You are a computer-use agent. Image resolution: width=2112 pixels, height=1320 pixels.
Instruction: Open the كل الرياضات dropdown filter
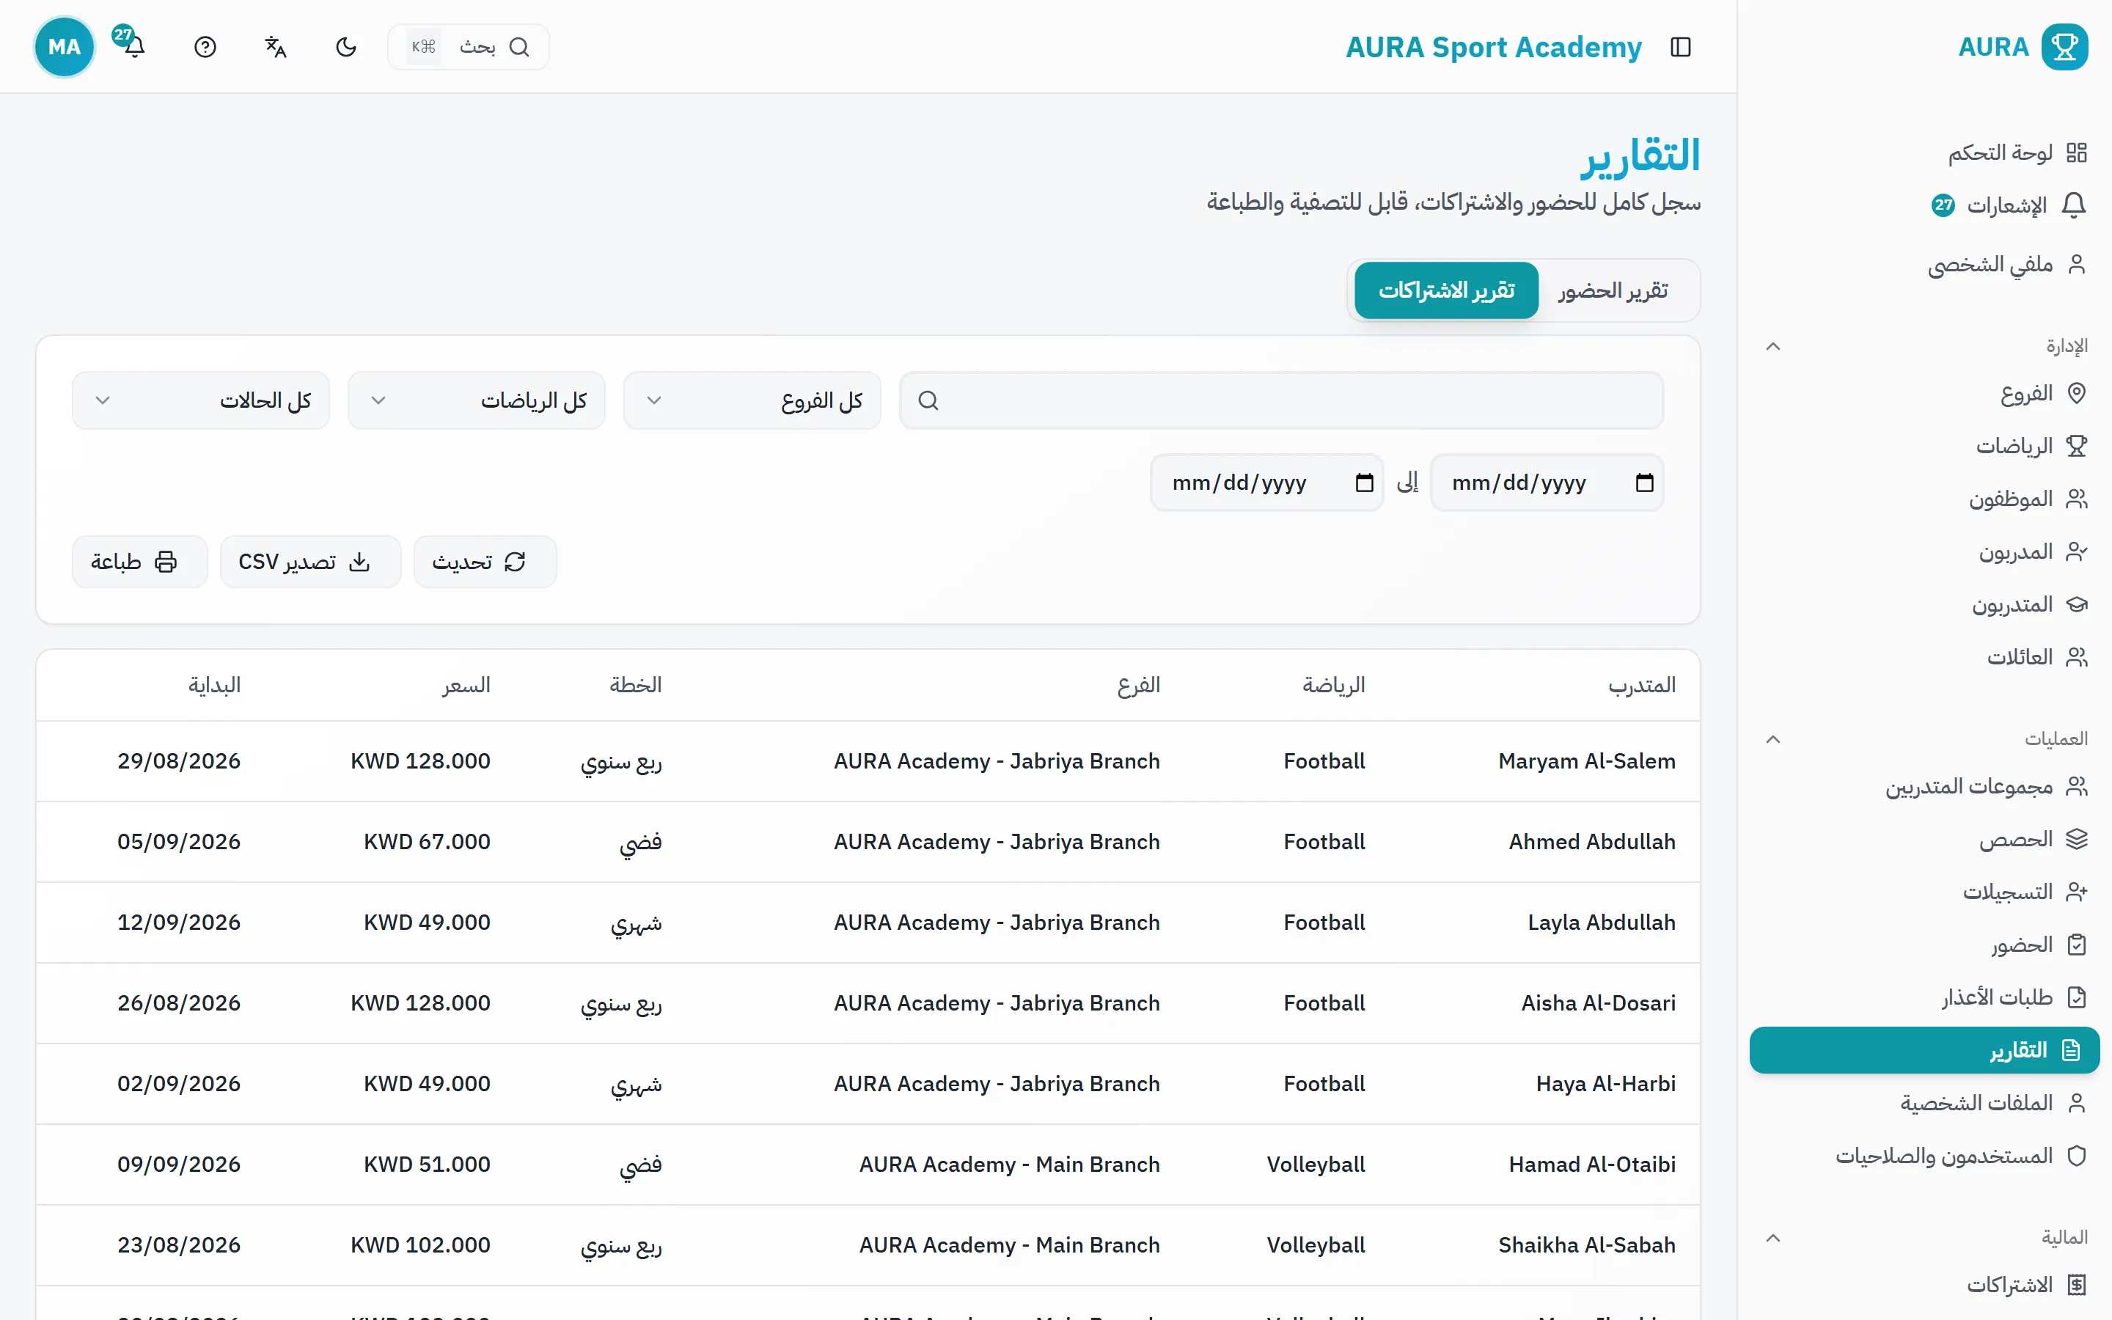pyautogui.click(x=477, y=400)
